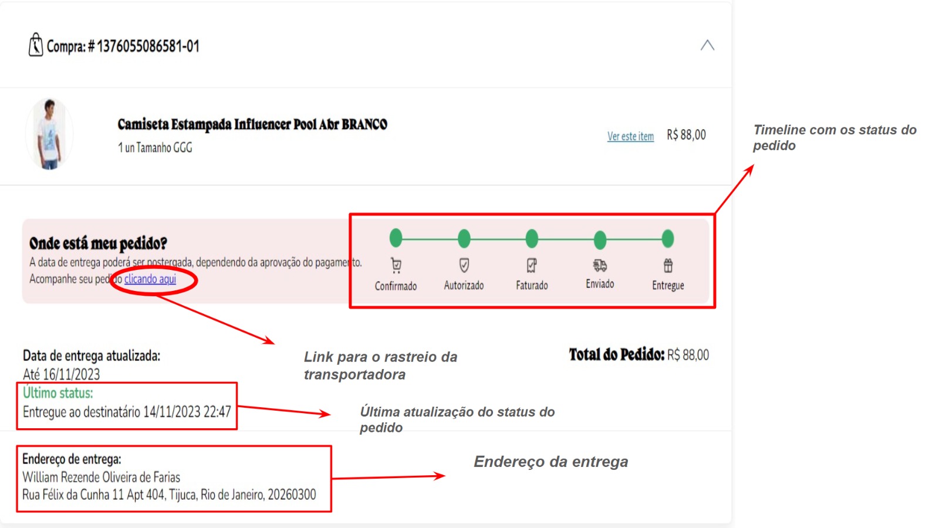
Task: Click the shopping bag icon beside Compra
Action: click(x=36, y=45)
